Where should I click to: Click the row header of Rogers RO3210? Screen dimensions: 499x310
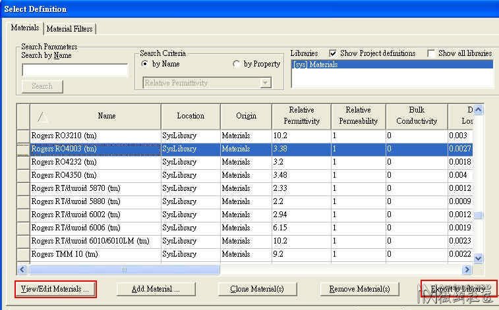tap(23, 136)
